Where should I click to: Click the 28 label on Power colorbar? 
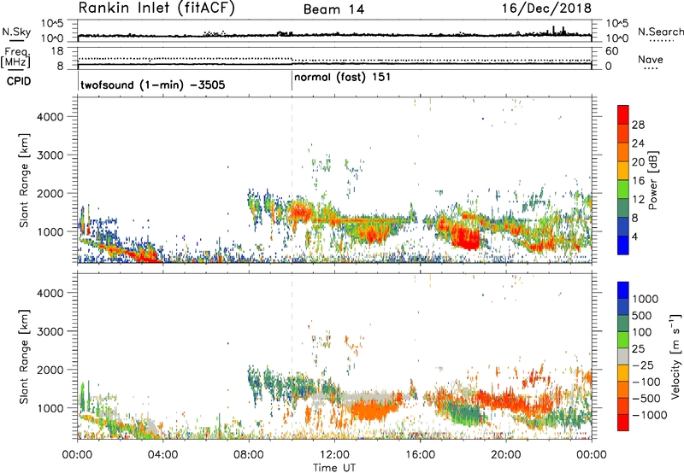[x=638, y=125]
